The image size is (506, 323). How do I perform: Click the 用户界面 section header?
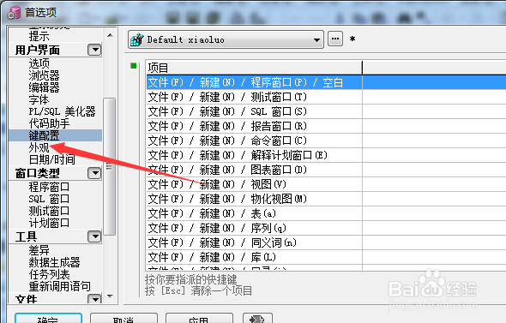[37, 50]
